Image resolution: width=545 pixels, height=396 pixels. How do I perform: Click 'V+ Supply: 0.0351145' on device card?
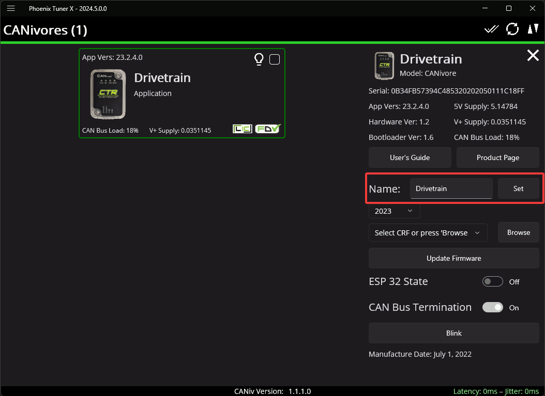pos(180,131)
